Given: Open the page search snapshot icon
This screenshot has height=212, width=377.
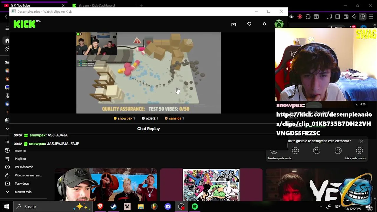Looking at the screenshot, I should (316, 17).
